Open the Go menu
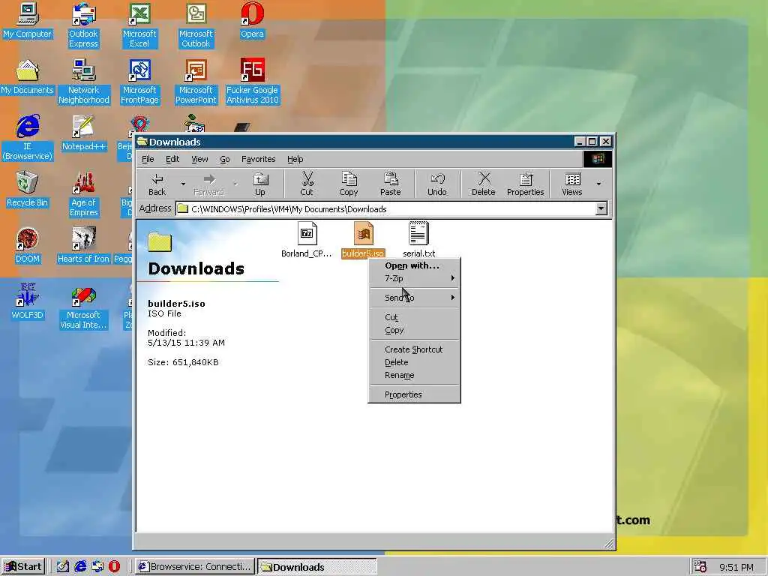The height and width of the screenshot is (576, 768). click(225, 159)
